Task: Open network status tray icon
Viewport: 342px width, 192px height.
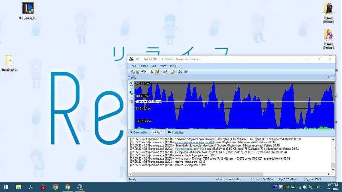Action: pyautogui.click(x=299, y=187)
